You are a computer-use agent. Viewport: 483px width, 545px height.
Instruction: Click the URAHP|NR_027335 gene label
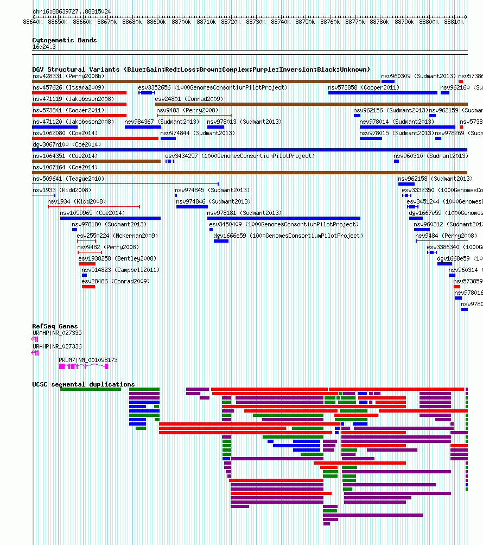pos(58,333)
